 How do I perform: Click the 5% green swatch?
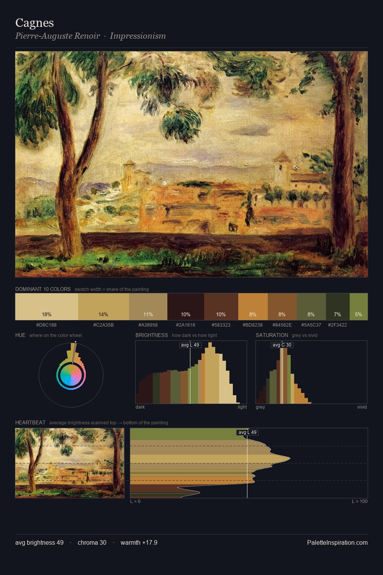tap(358, 306)
